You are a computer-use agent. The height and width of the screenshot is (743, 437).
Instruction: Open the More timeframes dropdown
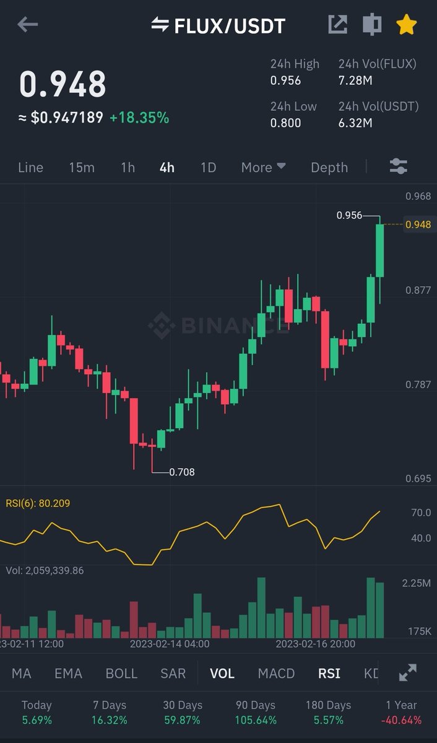tap(263, 167)
